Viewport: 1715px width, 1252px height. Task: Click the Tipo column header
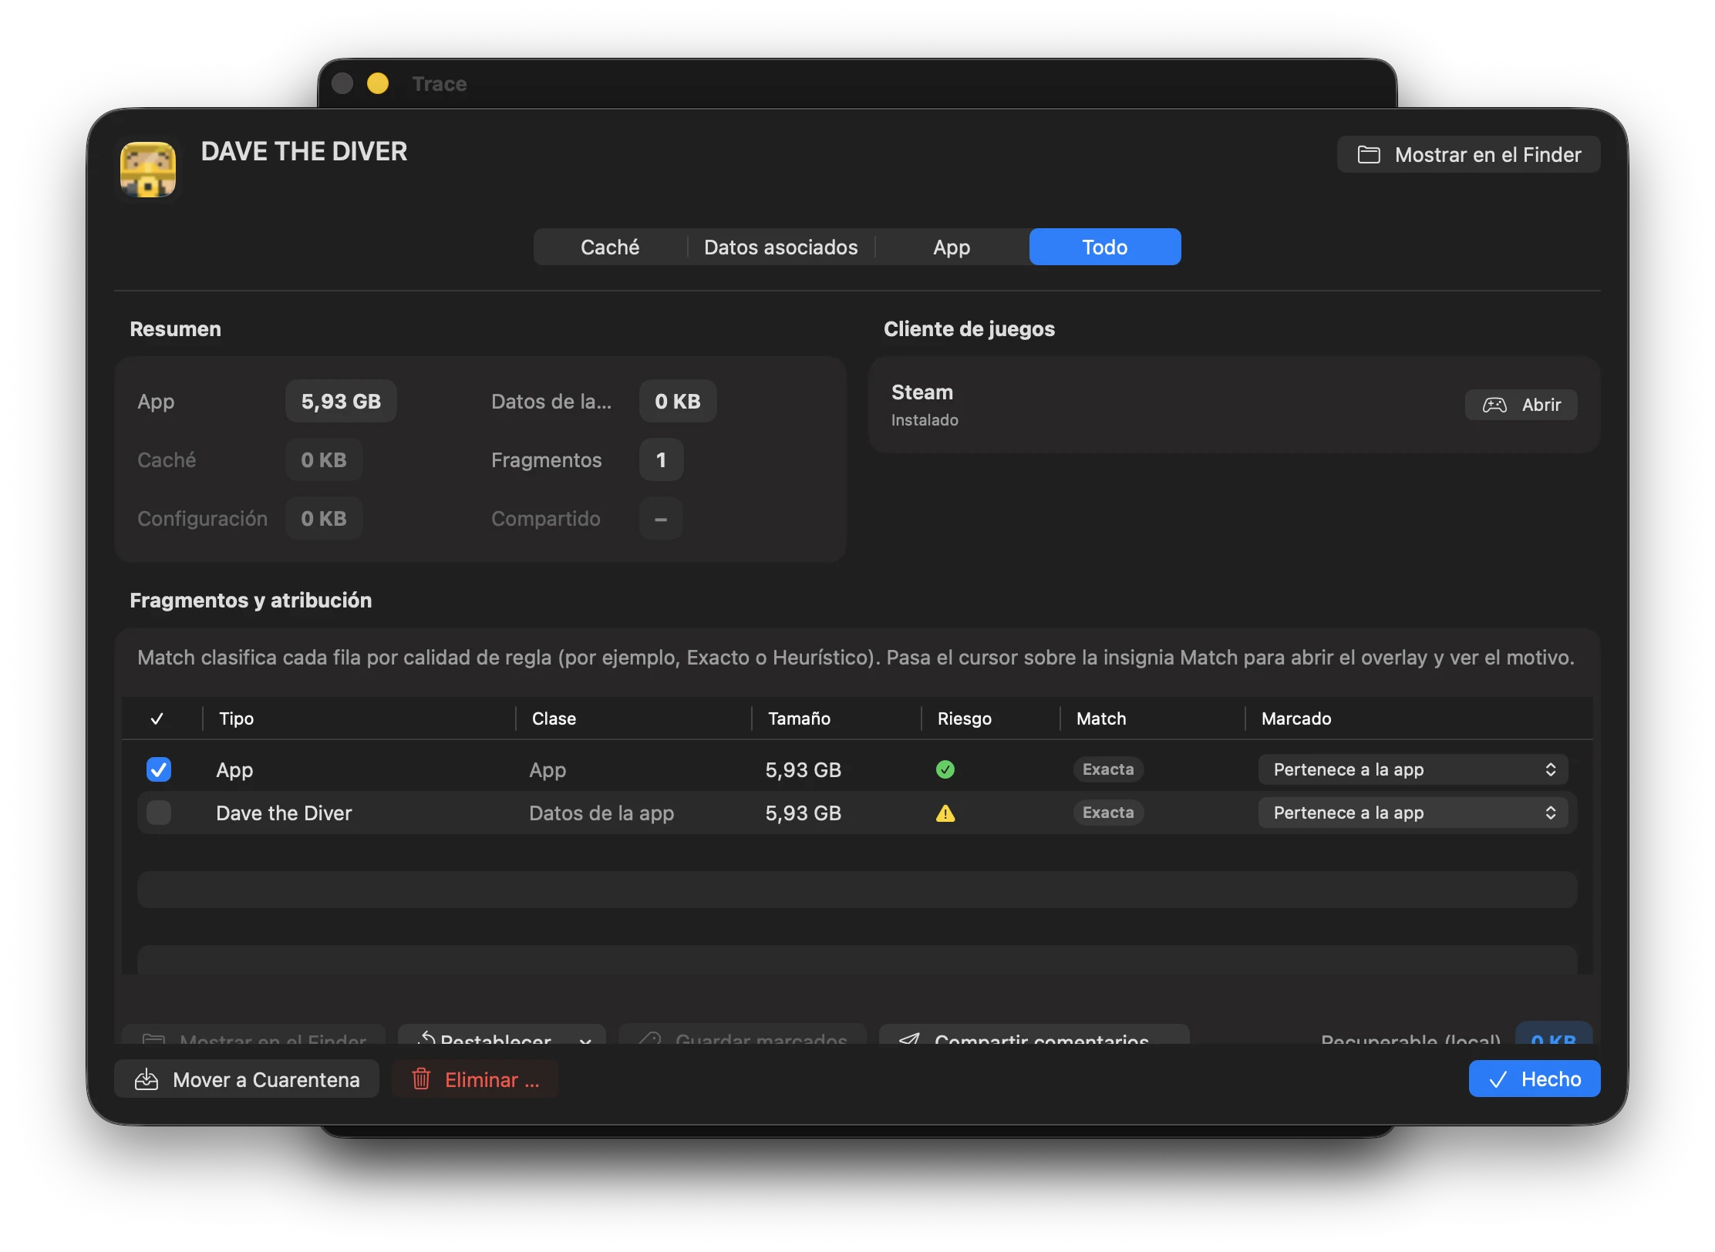(x=236, y=719)
